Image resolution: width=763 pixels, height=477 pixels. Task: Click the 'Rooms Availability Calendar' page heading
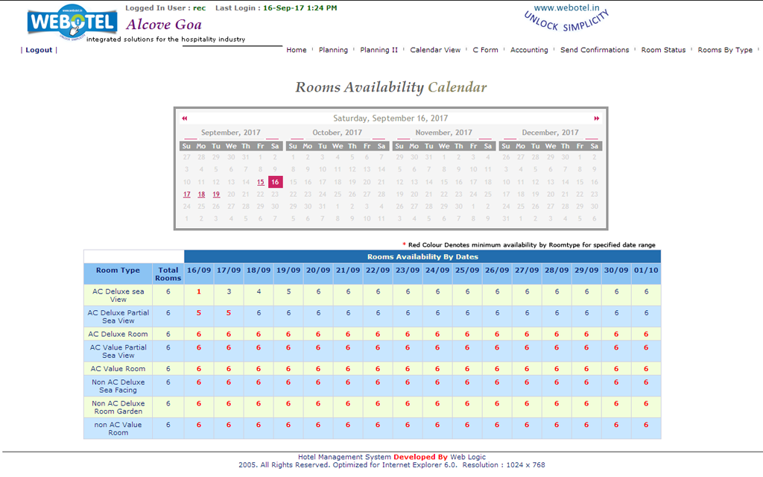[390, 87]
